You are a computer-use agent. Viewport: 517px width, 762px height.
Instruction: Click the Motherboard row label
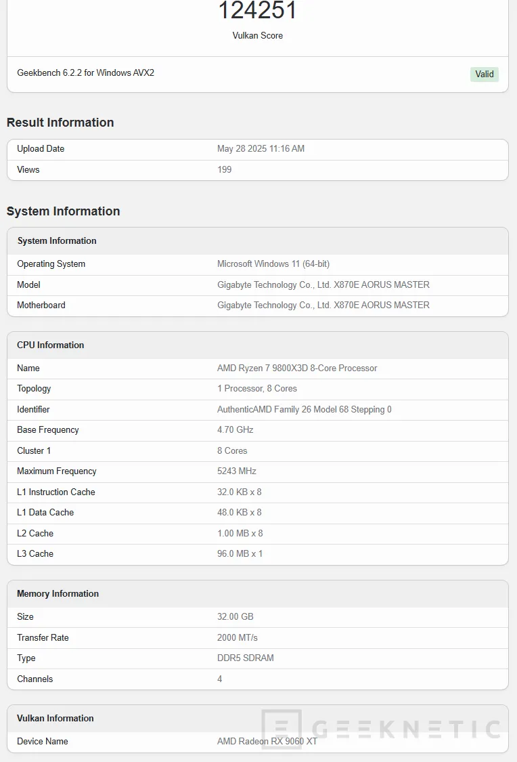[41, 305]
